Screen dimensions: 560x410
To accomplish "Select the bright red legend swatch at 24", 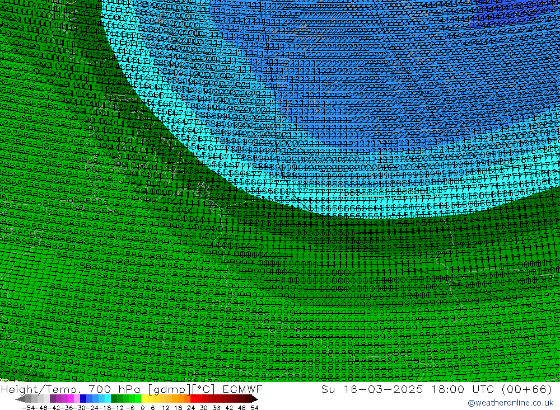I will (193, 399).
